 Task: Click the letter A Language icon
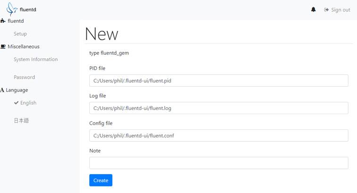(x=3, y=90)
